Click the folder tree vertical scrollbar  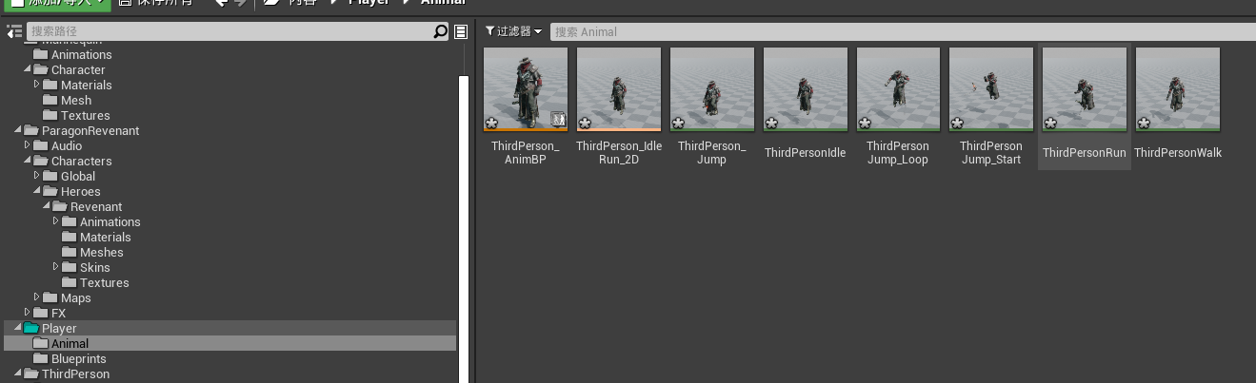(x=465, y=228)
